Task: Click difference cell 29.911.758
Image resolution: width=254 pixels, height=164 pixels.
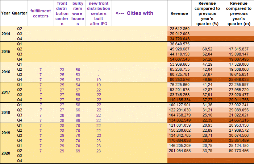Action: [239, 100]
